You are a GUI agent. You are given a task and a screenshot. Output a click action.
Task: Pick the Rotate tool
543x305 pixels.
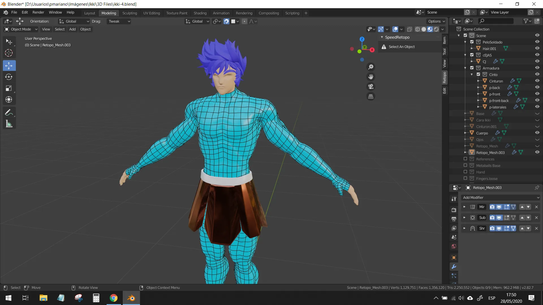(x=9, y=77)
